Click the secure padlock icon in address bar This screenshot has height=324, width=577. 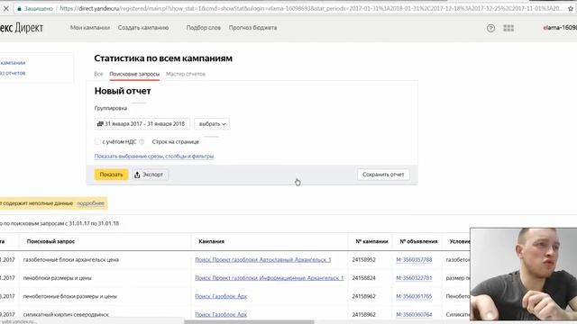20,8
